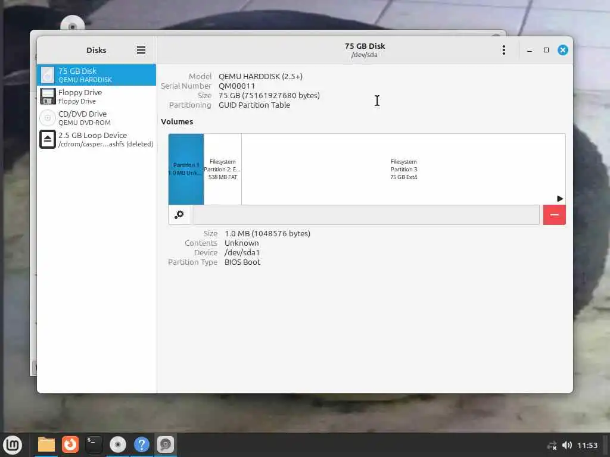Click the 75 GB (75161927680 bytes) size value
Screen dimensions: 610x457
click(269, 96)
